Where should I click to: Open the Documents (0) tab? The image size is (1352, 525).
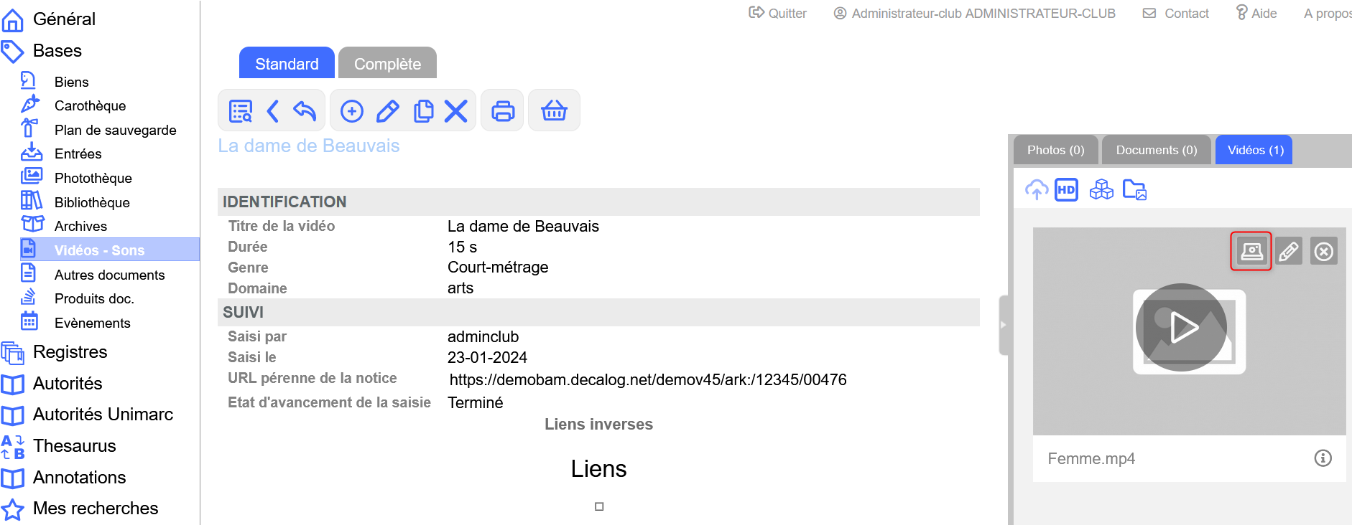tap(1156, 150)
